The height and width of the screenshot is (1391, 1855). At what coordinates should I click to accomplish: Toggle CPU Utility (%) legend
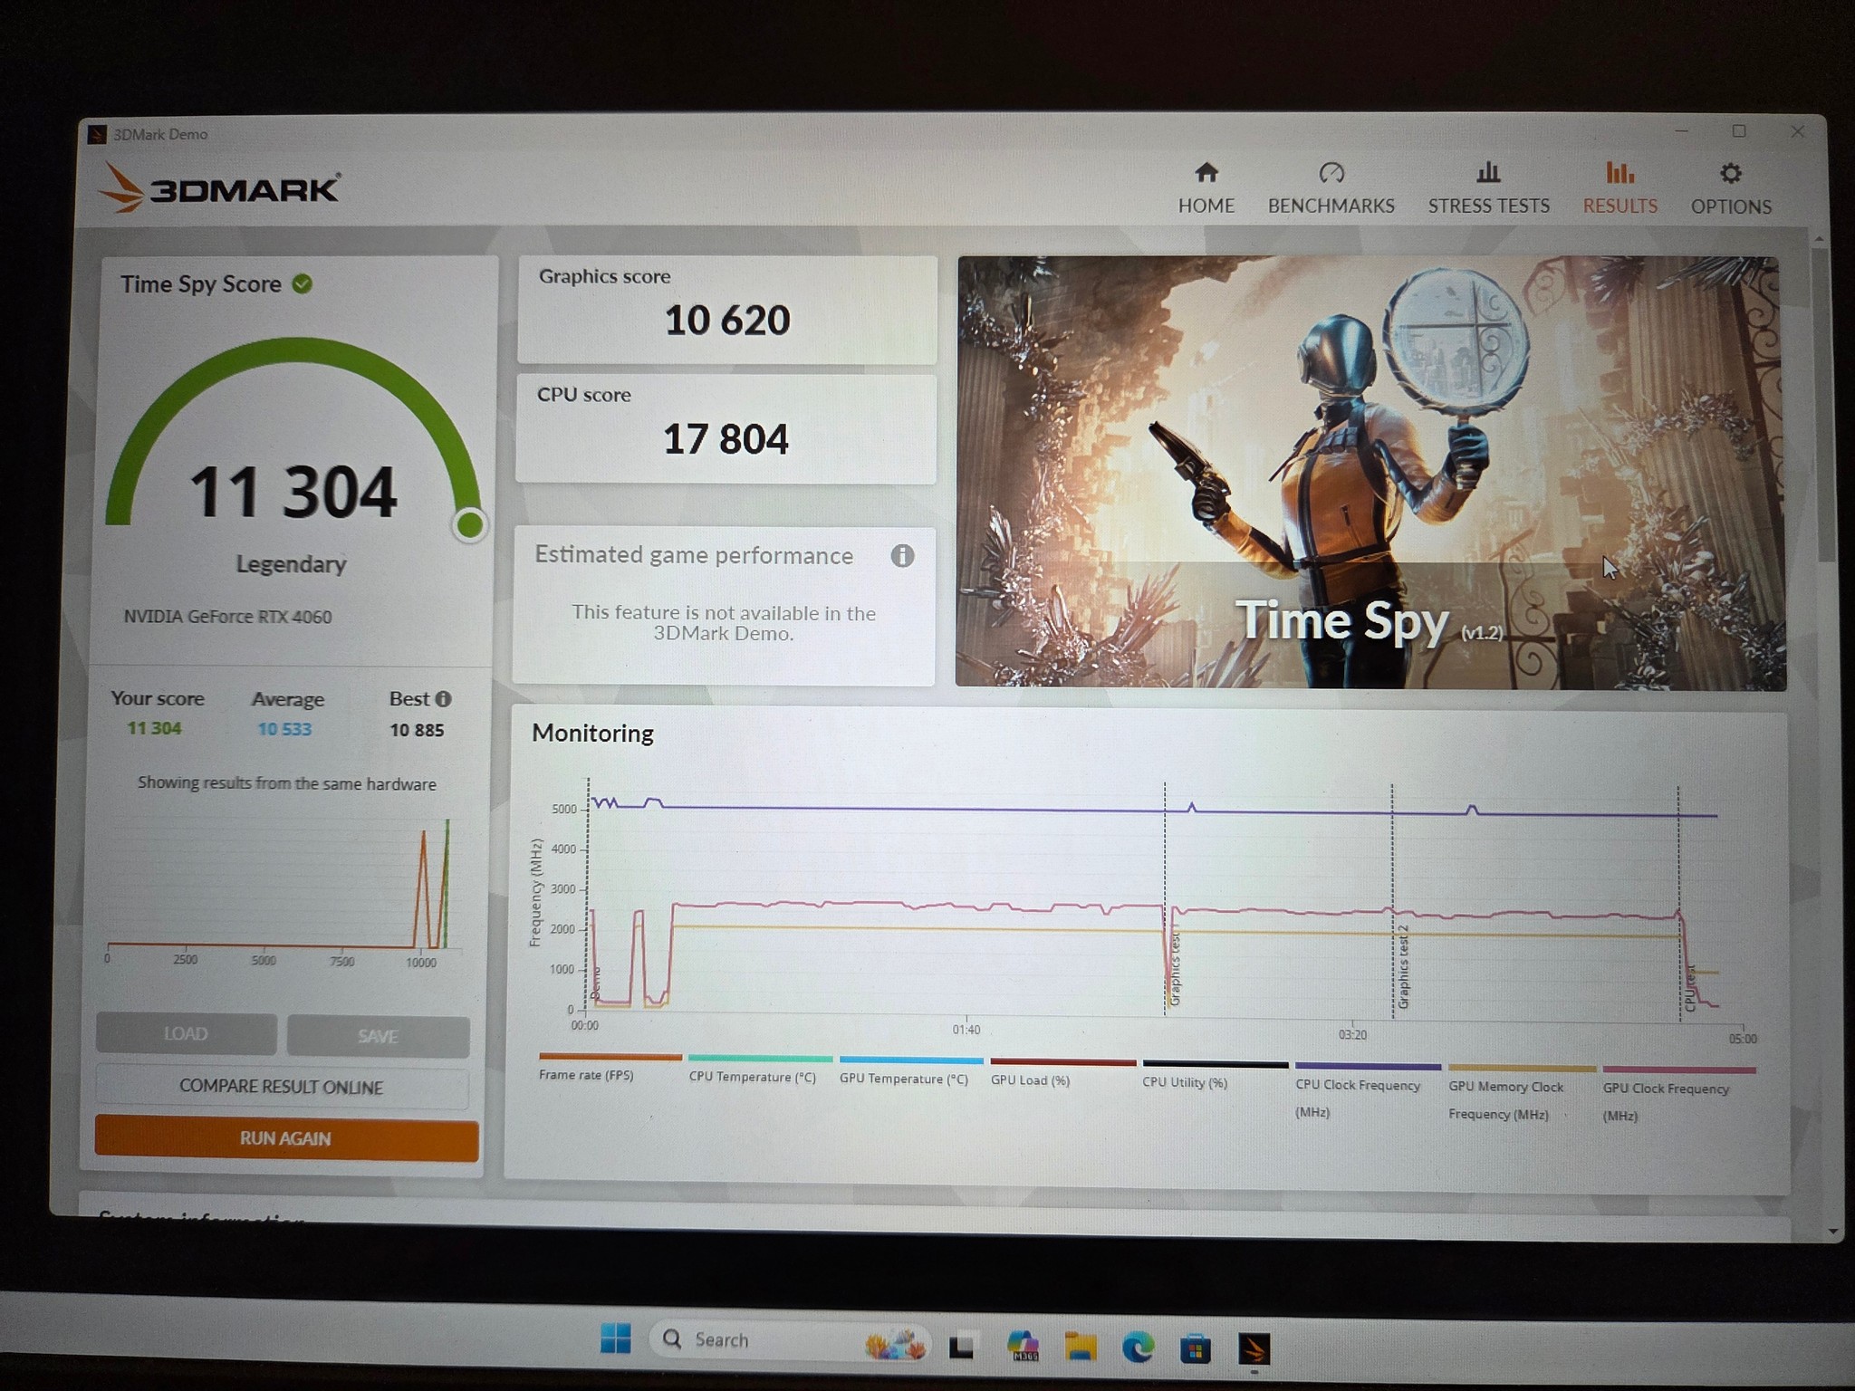(x=1214, y=1075)
